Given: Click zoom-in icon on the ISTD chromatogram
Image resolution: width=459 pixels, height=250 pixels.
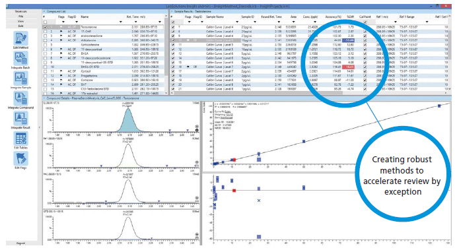Looking at the screenshot, I should (x=197, y=234).
